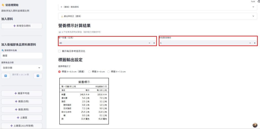Screen dimensions: 260x129
Task: Click the 營養標示 label preview
Action: (x=84, y=101)
